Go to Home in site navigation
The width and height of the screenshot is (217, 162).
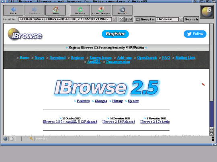point(25,58)
